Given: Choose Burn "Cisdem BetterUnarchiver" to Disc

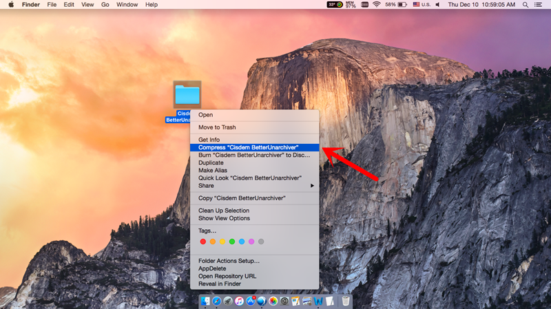Looking at the screenshot, I should pos(254,156).
